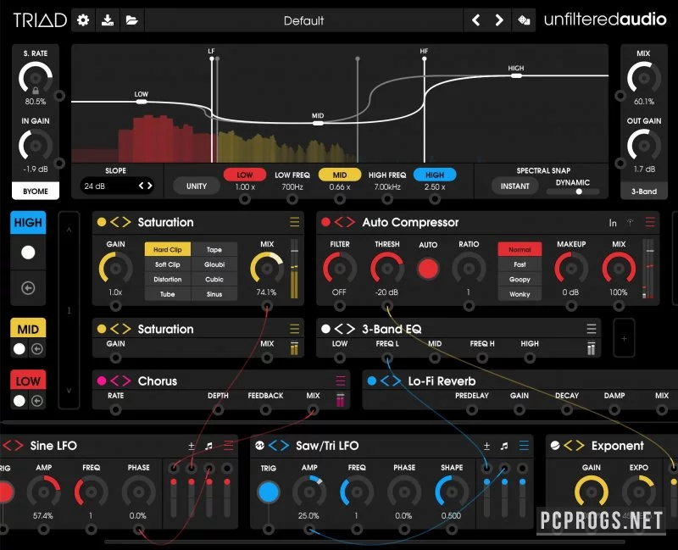Swap Saw/Tri LFO modulator type arrows
The height and width of the screenshot is (550, 678).
tap(279, 446)
